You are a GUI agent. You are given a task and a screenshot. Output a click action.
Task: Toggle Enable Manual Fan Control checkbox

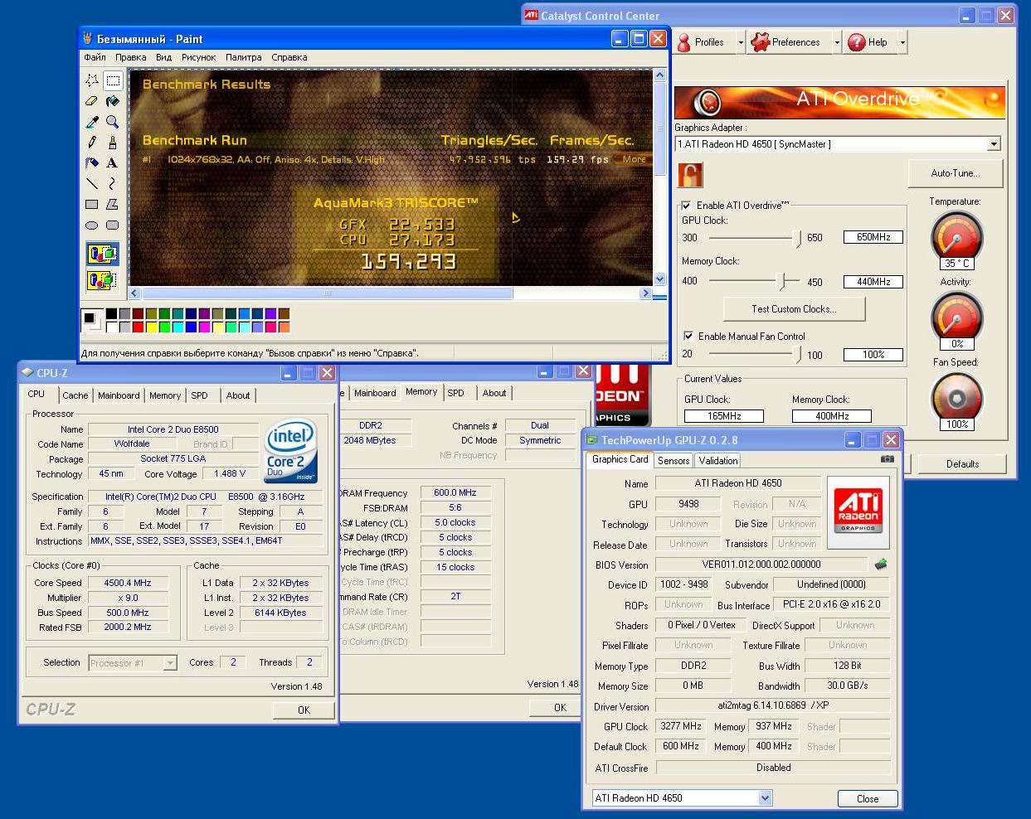[688, 337]
